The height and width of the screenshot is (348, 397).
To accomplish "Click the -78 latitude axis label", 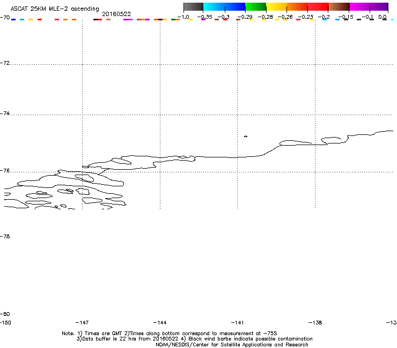I will [5, 236].
